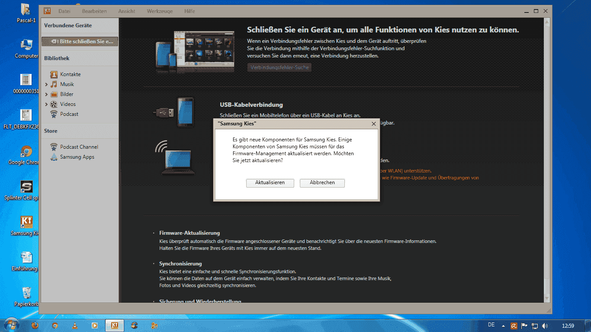Open the clock showing 12:59
The width and height of the screenshot is (591, 332).
pyautogui.click(x=568, y=326)
